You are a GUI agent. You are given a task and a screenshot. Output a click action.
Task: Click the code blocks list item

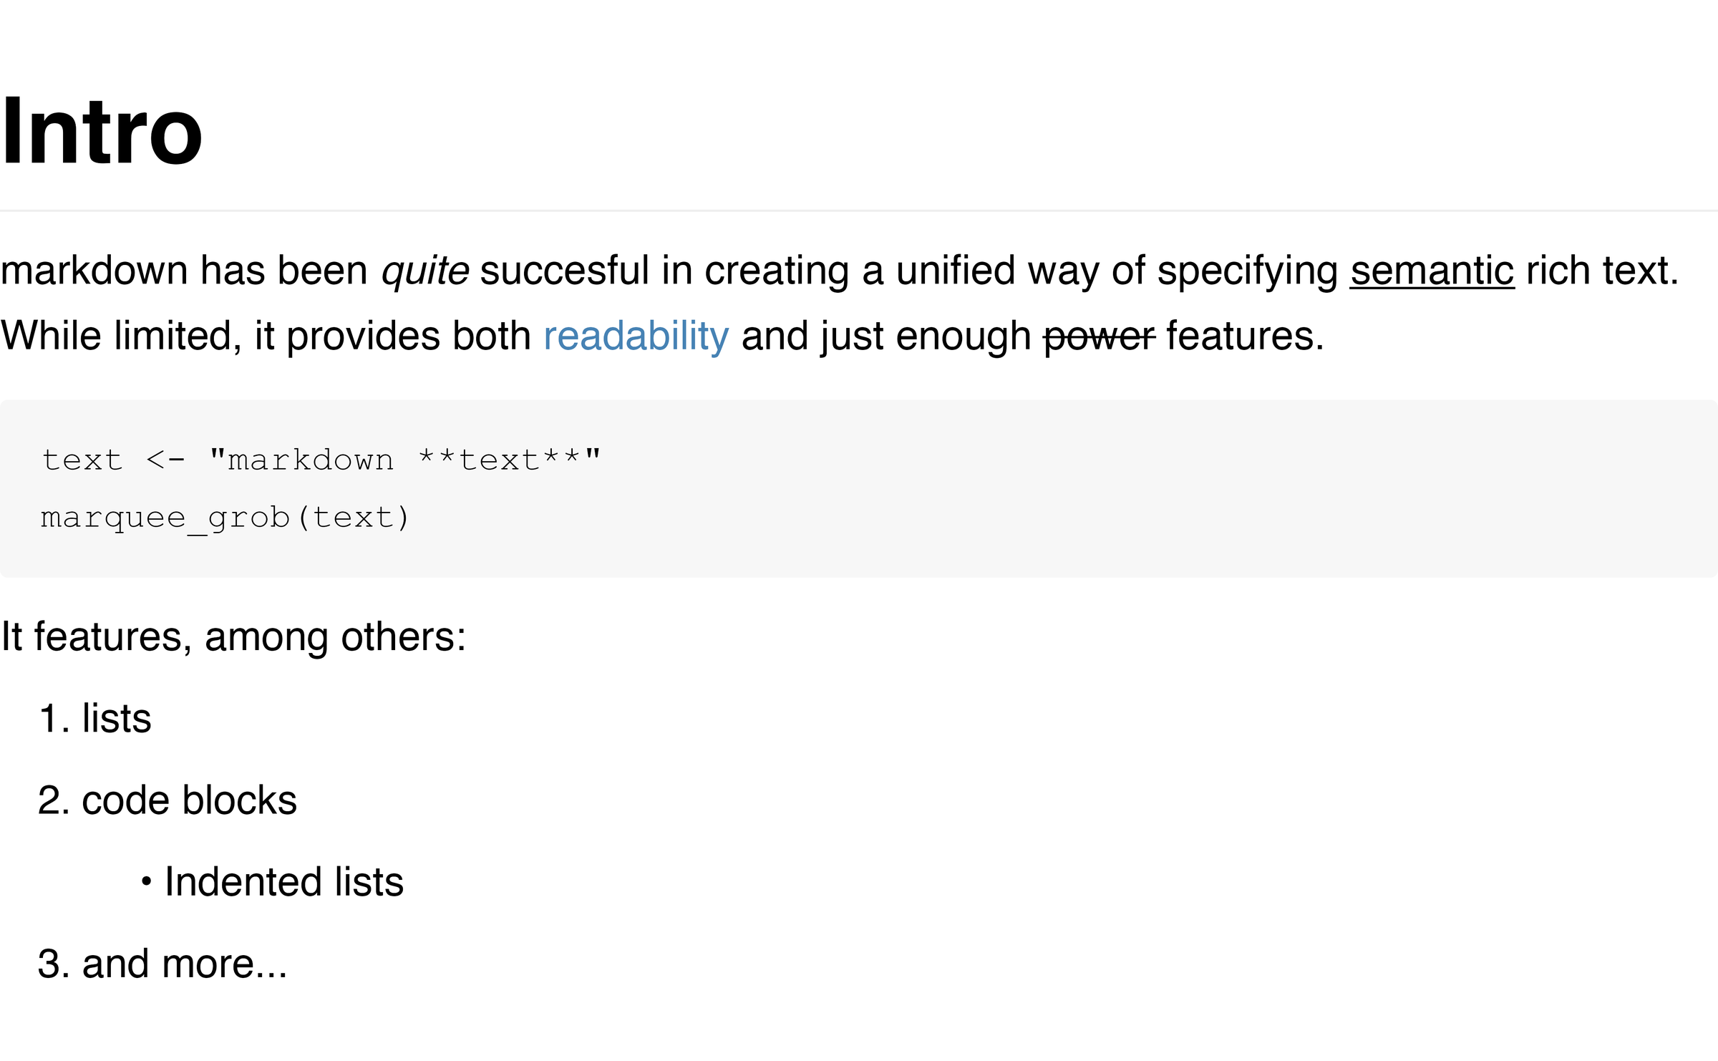click(189, 800)
